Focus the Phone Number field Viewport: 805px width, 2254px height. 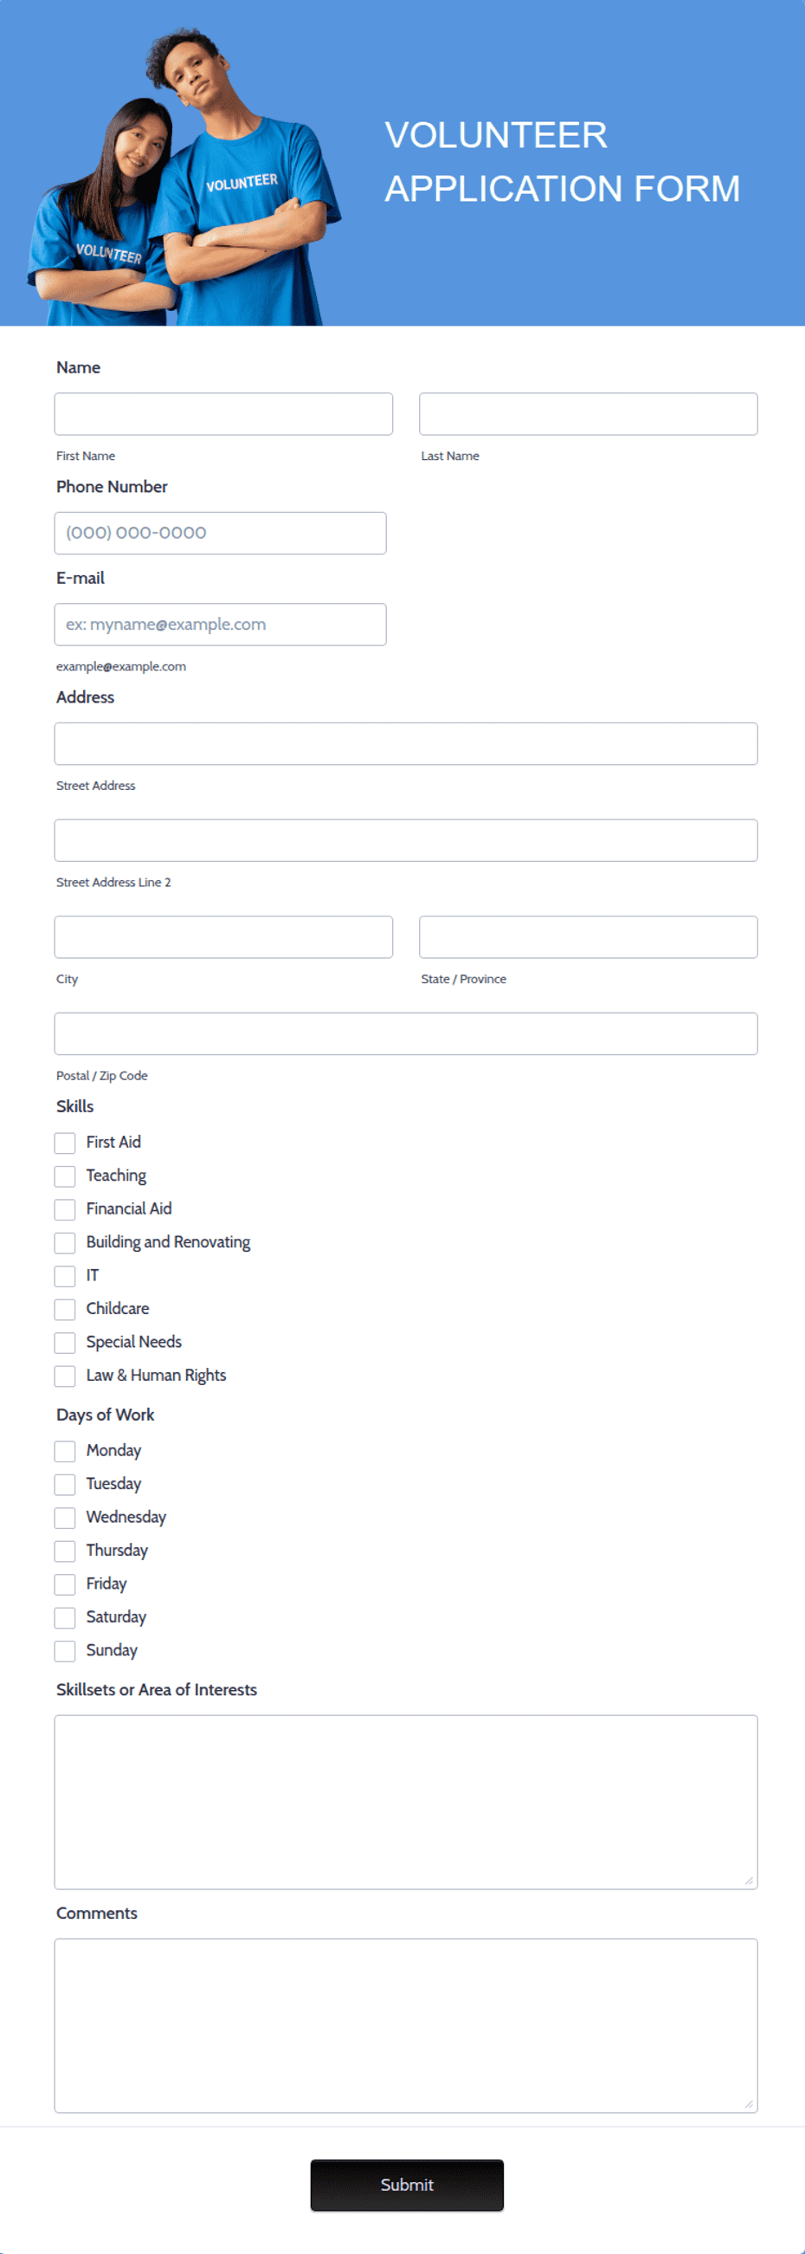click(220, 533)
